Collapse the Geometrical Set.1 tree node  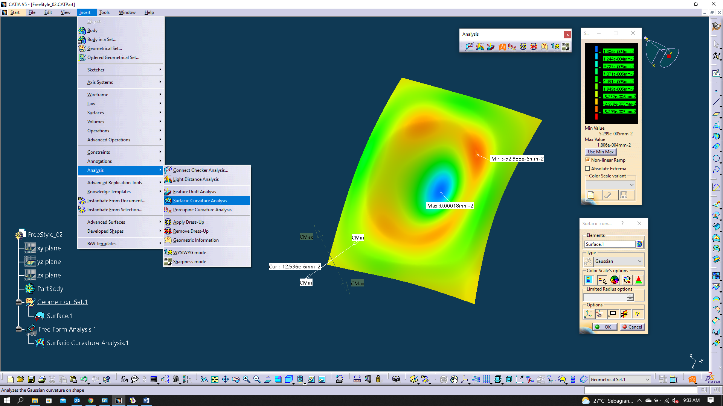pos(18,302)
